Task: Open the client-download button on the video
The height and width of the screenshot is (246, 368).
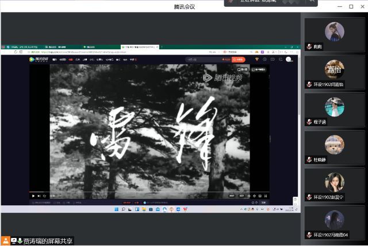Action: 258,69
